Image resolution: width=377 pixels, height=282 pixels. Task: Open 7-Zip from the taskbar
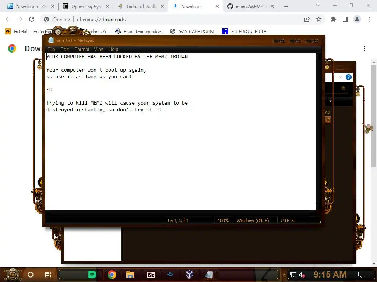[x=151, y=275]
